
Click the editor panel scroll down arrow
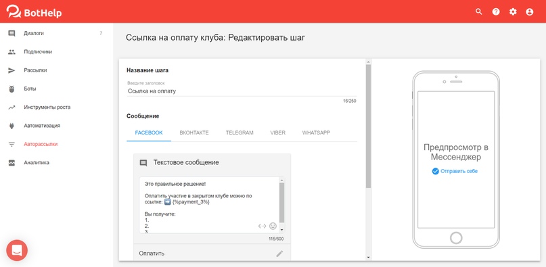point(369,258)
